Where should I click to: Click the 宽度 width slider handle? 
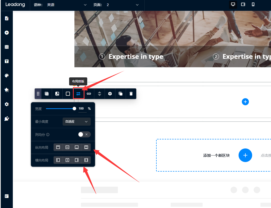click(x=74, y=109)
